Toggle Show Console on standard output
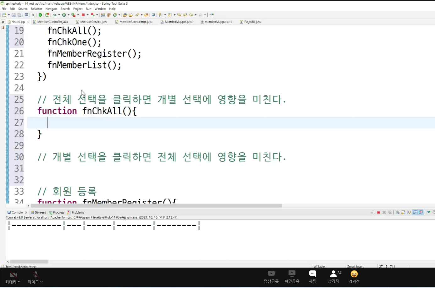This screenshot has height=288, width=435. 415,212
